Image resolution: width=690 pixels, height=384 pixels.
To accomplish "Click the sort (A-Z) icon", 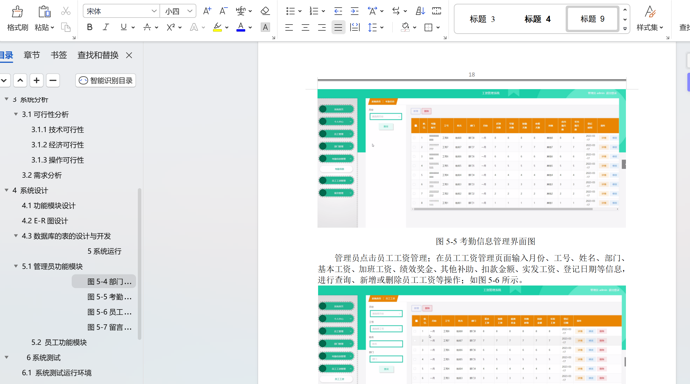I will tap(420, 11).
